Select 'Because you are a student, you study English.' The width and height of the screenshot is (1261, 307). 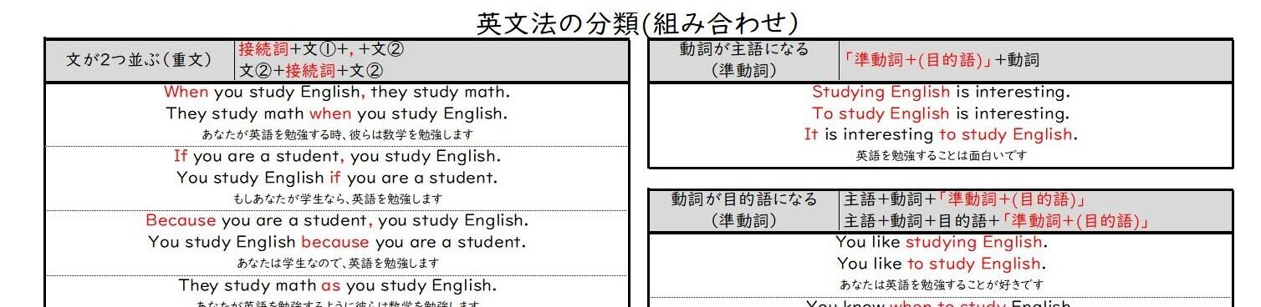point(337,221)
